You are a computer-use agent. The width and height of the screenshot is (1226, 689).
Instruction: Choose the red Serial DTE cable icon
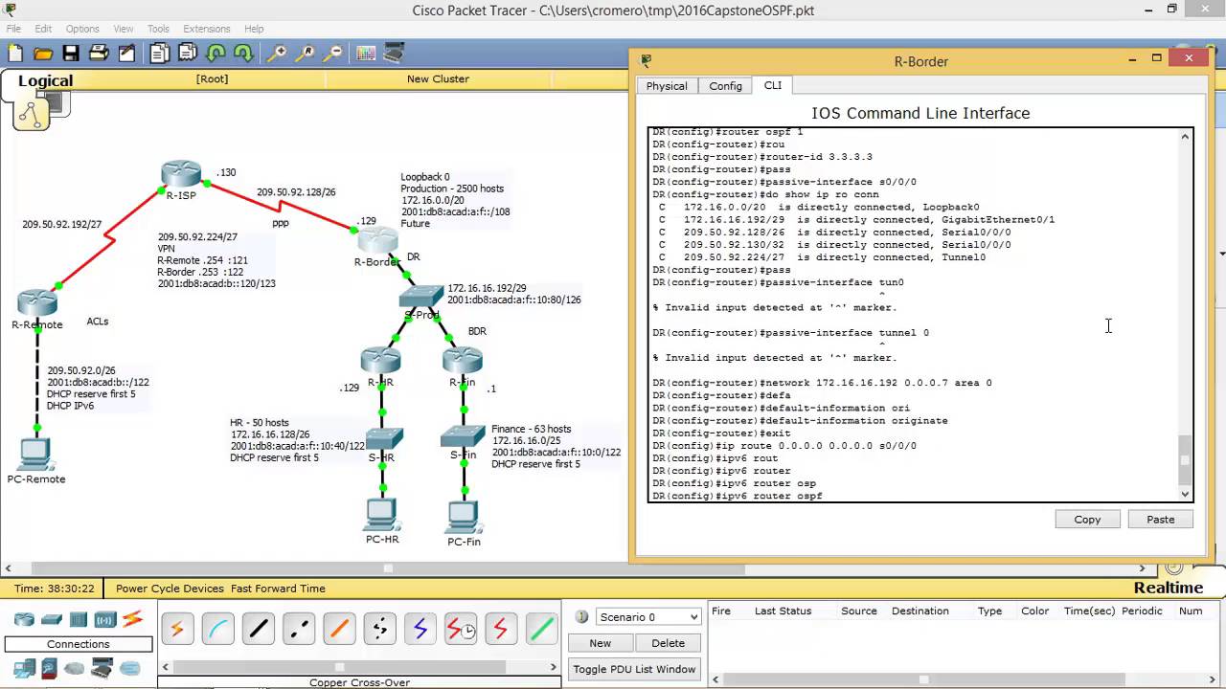[x=501, y=629]
